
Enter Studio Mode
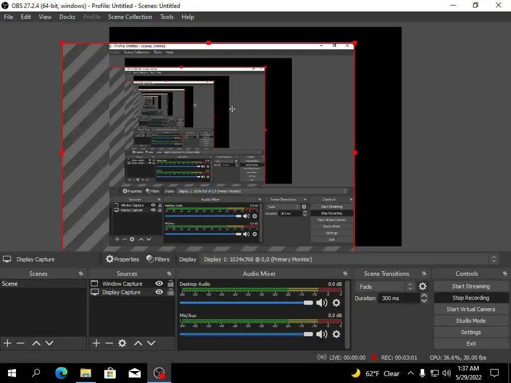tap(471, 321)
